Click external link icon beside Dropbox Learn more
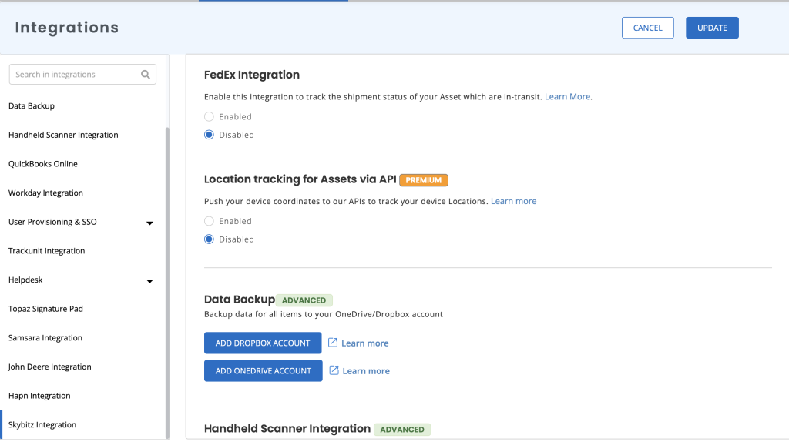Screen dimensions: 789x442 [333, 343]
